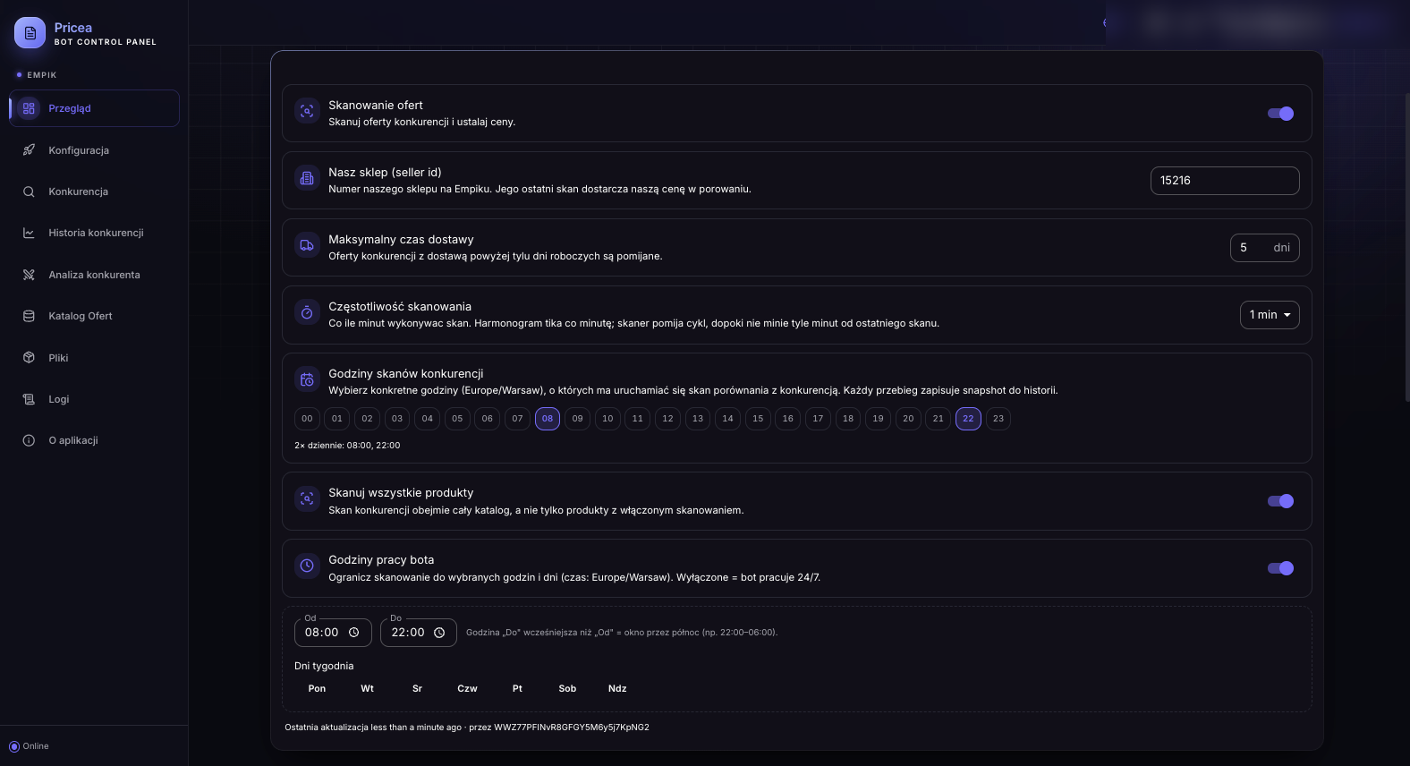Toggle off Skanowanie ofert switch
1410x766 pixels.
(1281, 114)
